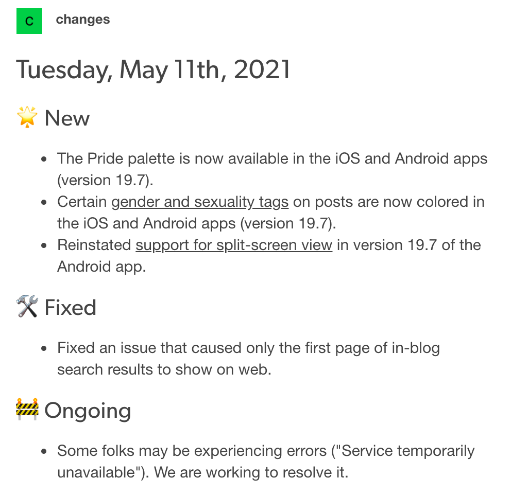Click the construction barrier emoji beside Ongoing

(x=27, y=409)
